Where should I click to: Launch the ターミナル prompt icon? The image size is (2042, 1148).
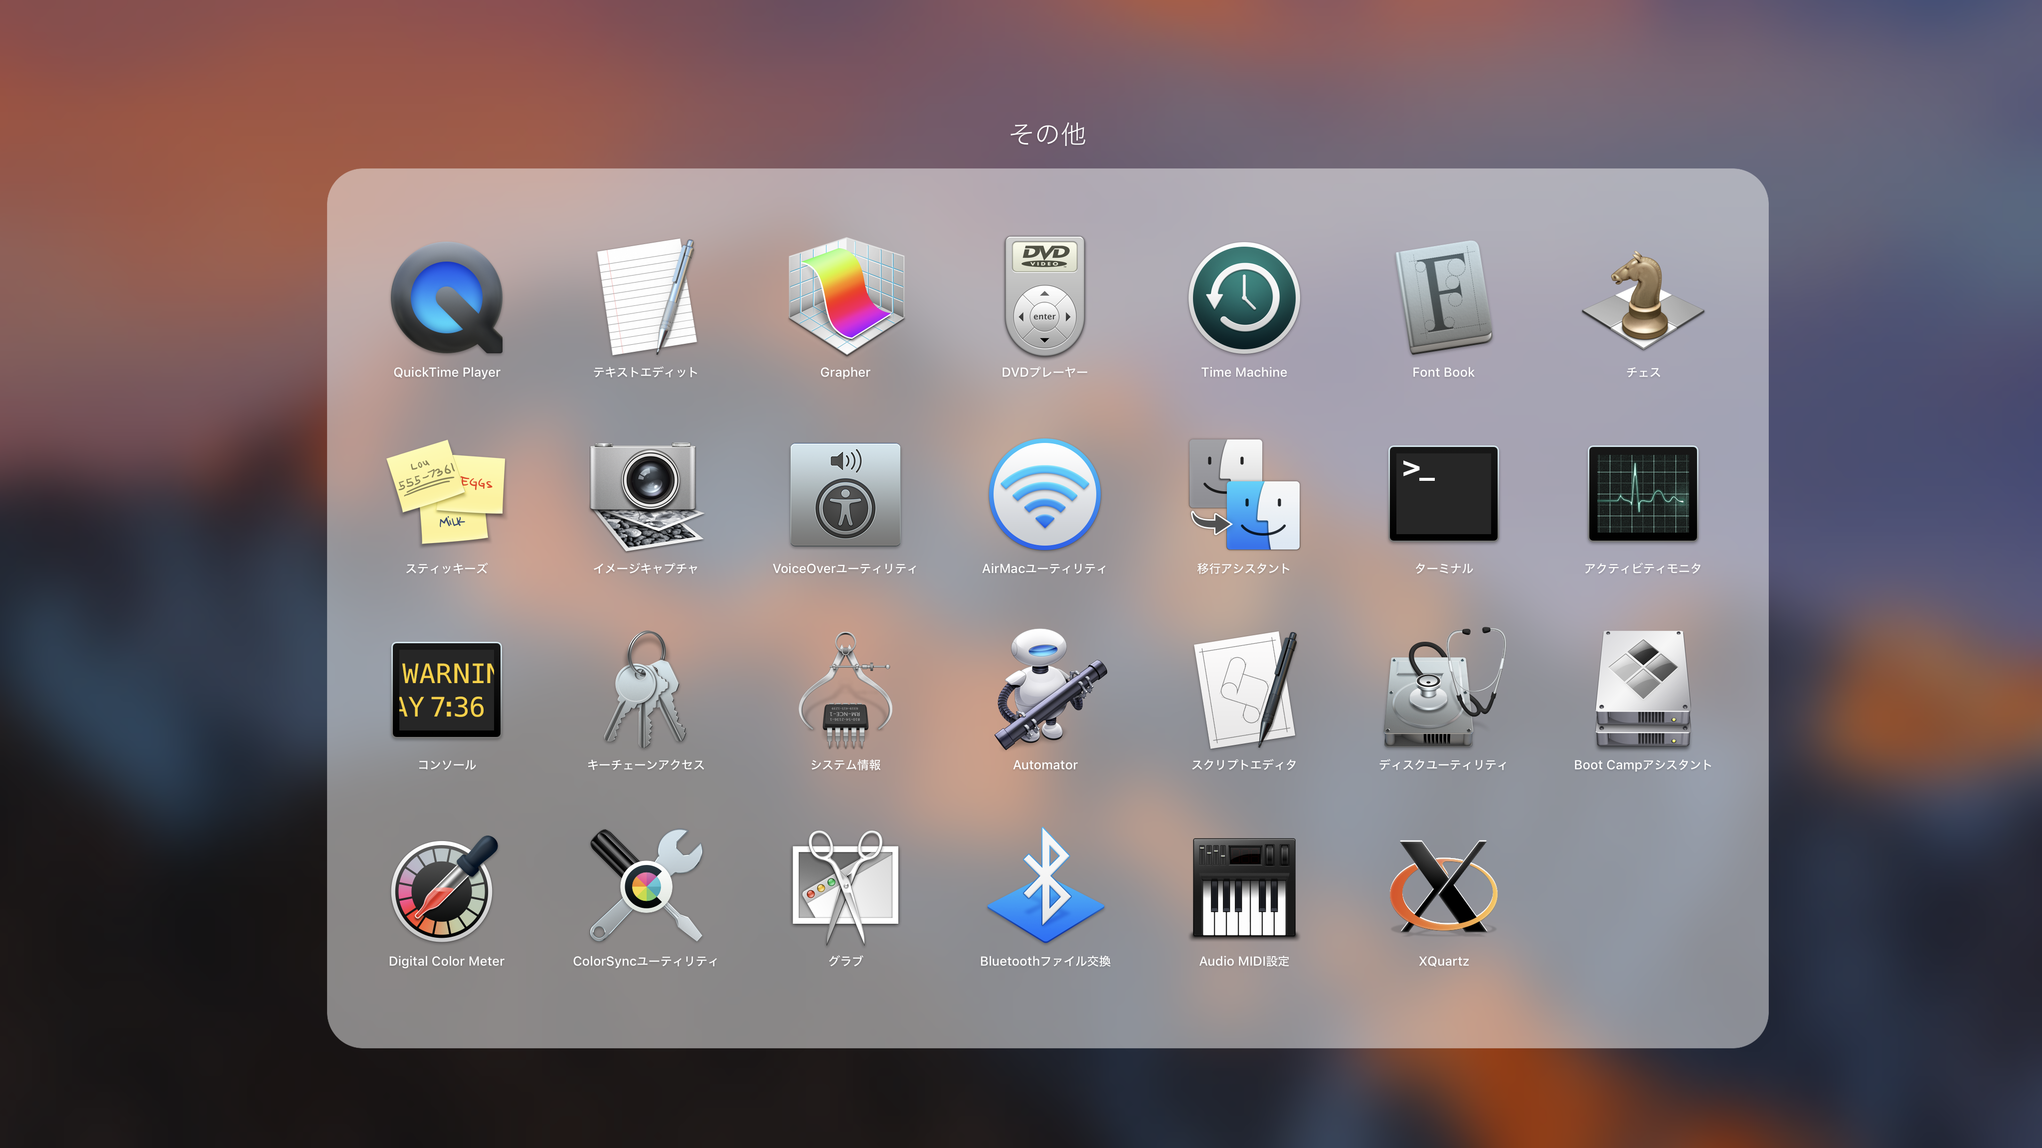1444,494
